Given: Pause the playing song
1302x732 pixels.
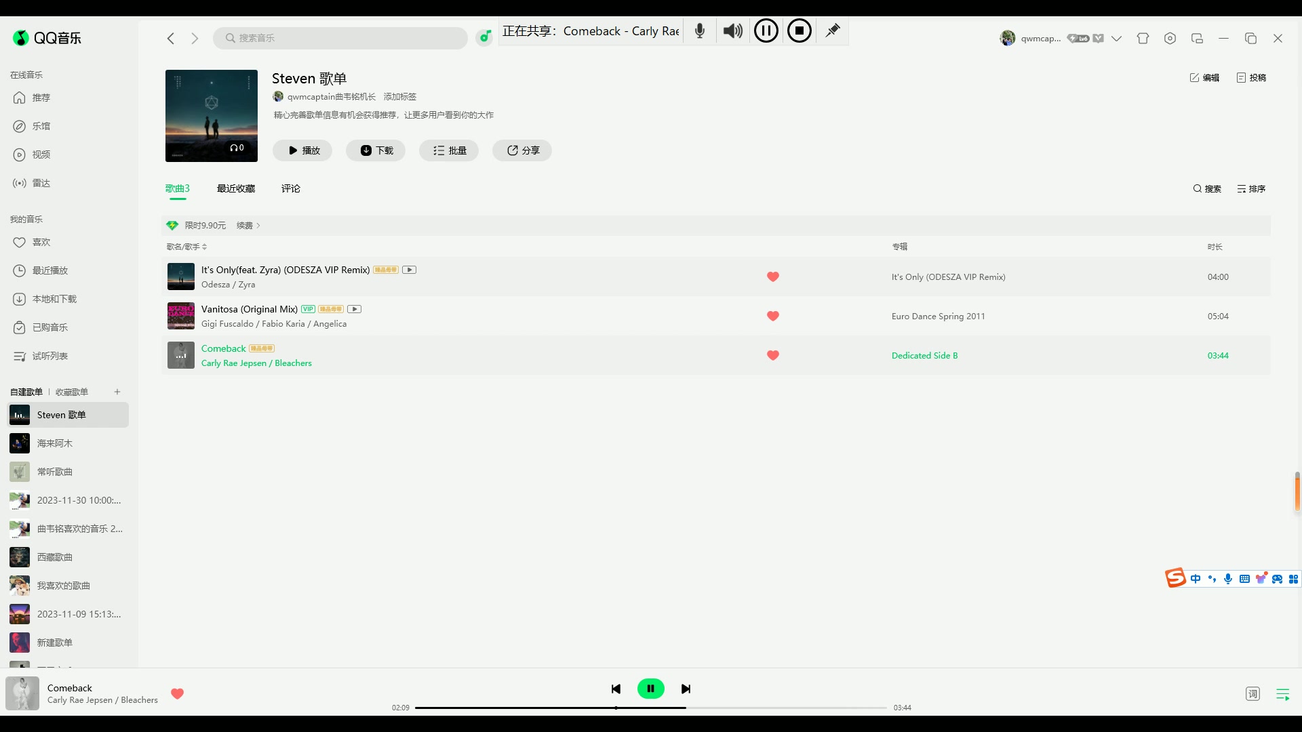Looking at the screenshot, I should coord(651,689).
